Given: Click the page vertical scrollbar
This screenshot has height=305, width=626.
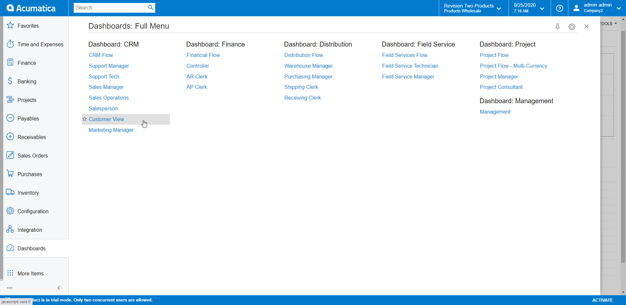Looking at the screenshot, I should click(x=623, y=146).
